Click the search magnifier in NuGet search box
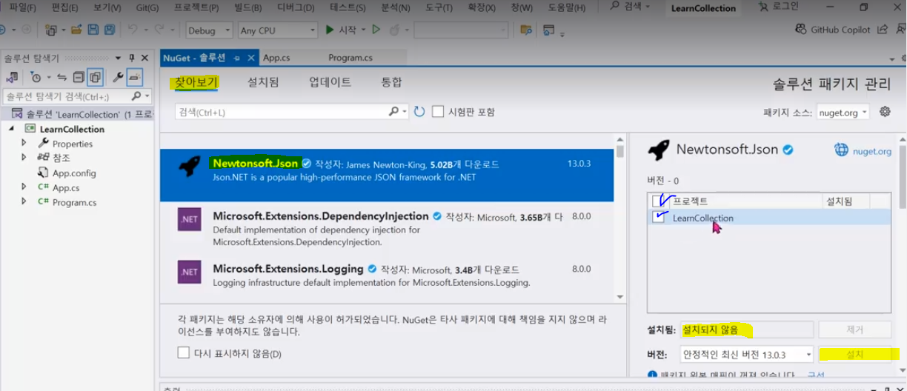907x391 pixels. tap(394, 112)
